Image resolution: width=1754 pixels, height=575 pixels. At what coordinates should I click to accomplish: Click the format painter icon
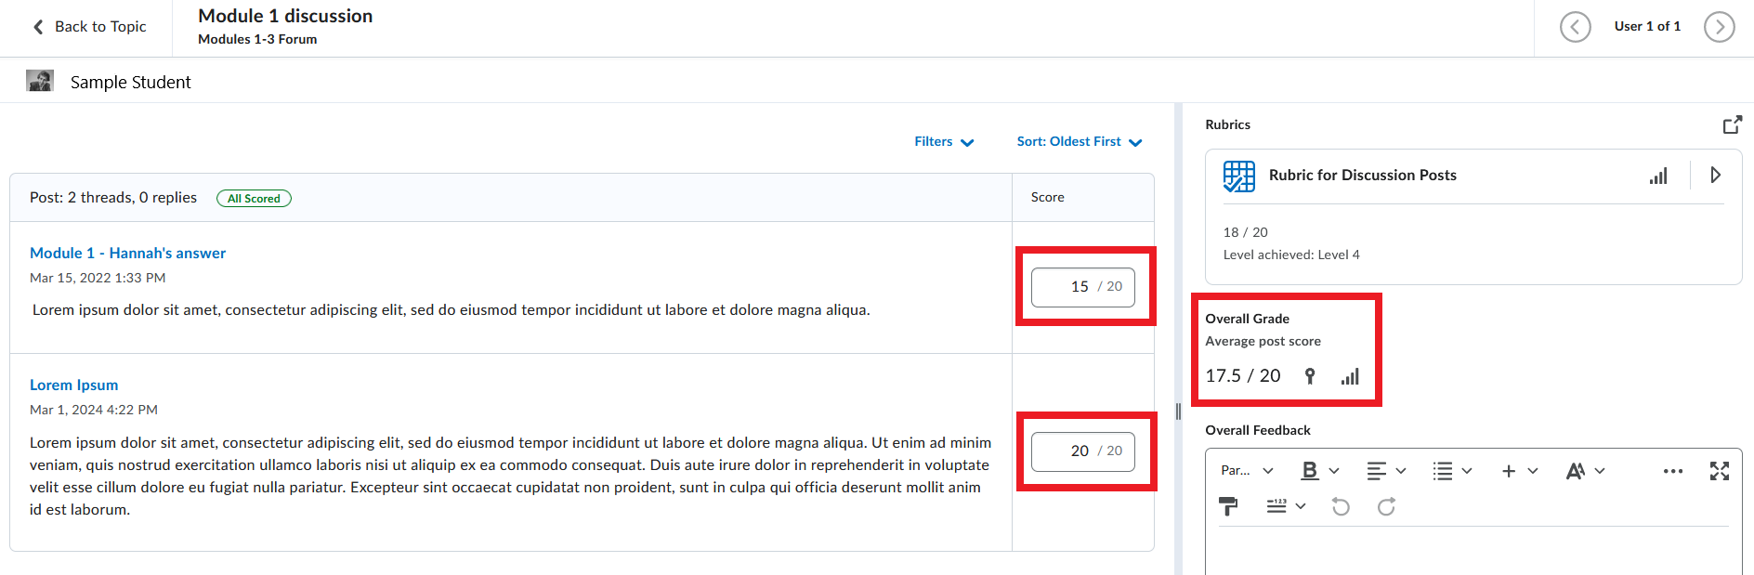tap(1228, 506)
